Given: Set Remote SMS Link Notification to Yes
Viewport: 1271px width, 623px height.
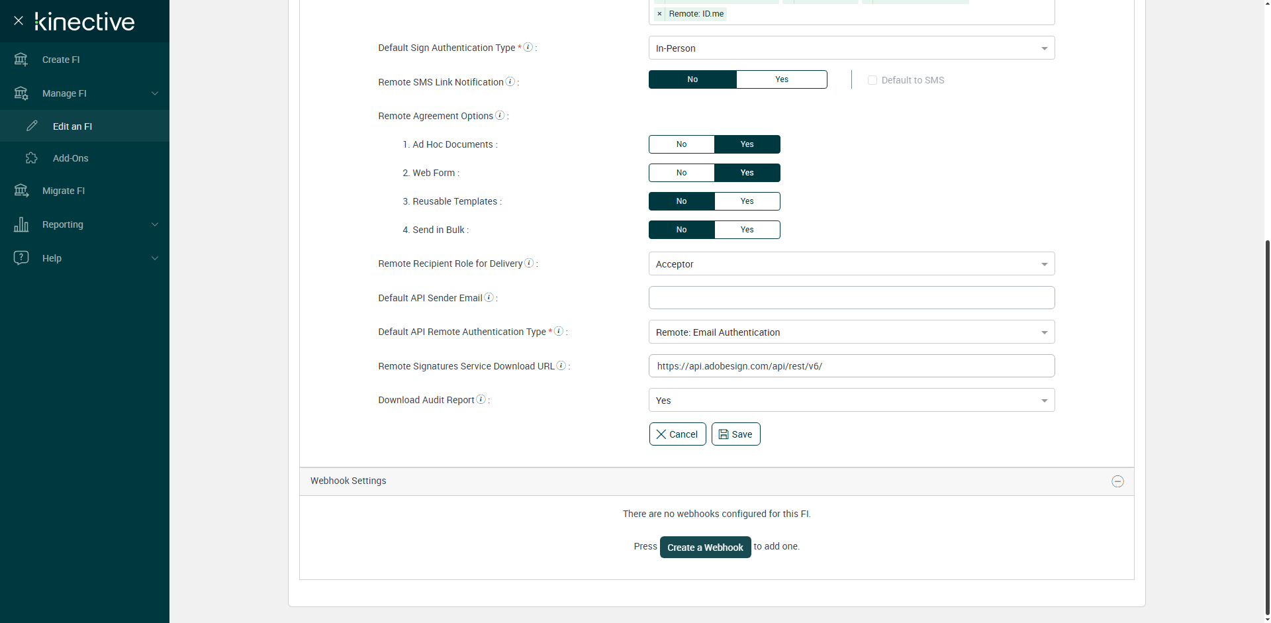Looking at the screenshot, I should tap(782, 79).
